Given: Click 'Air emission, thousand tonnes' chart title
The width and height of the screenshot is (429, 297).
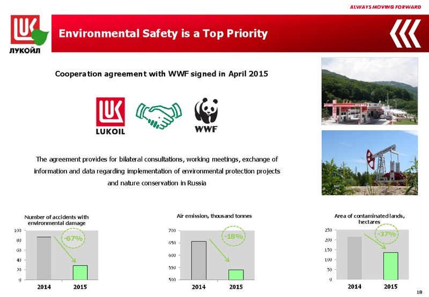Looking at the screenshot, I should click(214, 216).
